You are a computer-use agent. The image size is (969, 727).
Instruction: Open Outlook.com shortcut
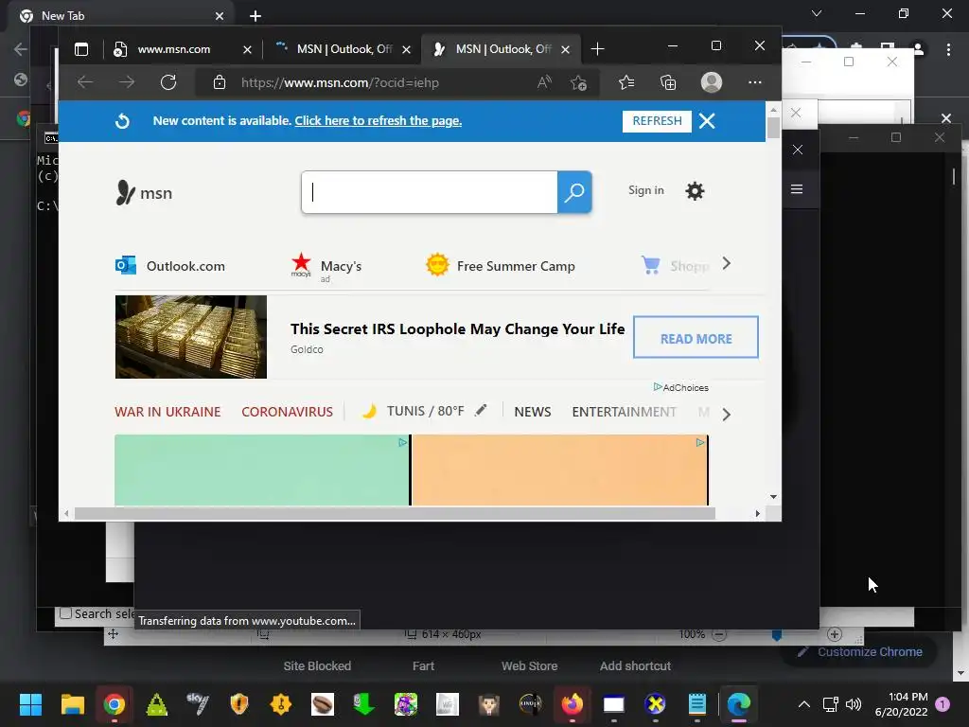(170, 266)
